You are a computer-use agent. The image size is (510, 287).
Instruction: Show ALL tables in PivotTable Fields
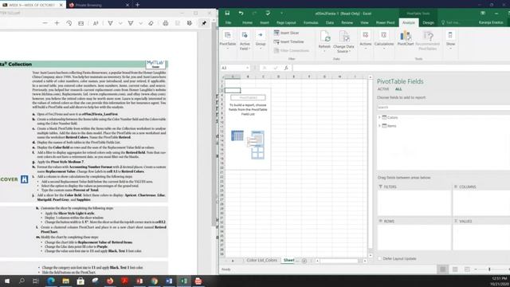[x=398, y=89]
